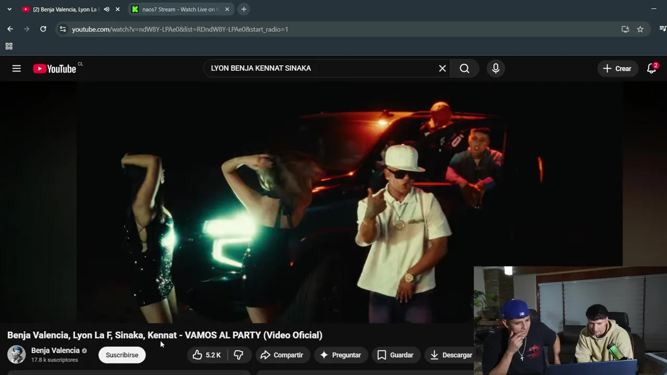Open media controls icon in toolbar
The width and height of the screenshot is (667, 375).
(662, 29)
